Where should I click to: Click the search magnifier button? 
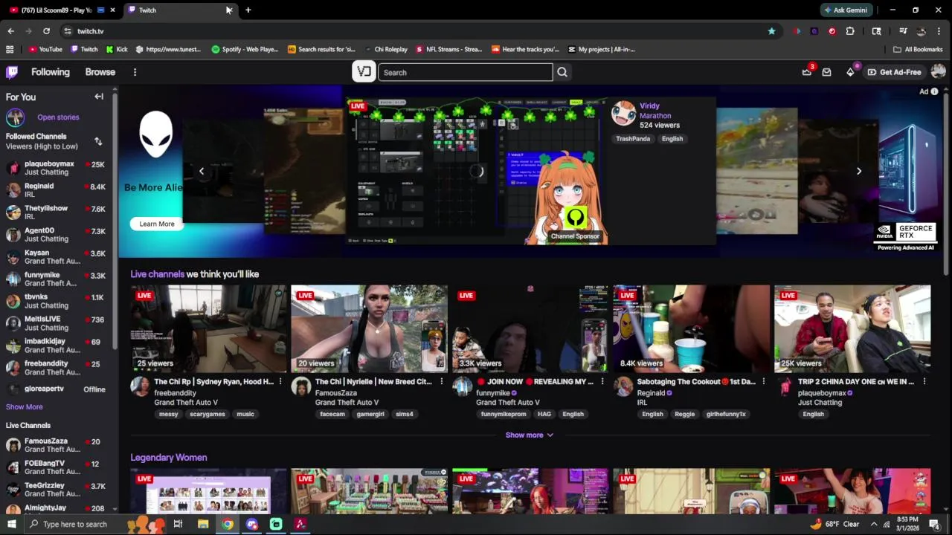[562, 72]
